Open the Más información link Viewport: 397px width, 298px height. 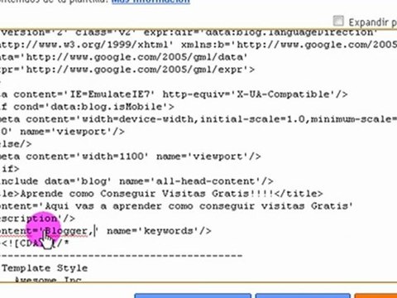[151, 2]
